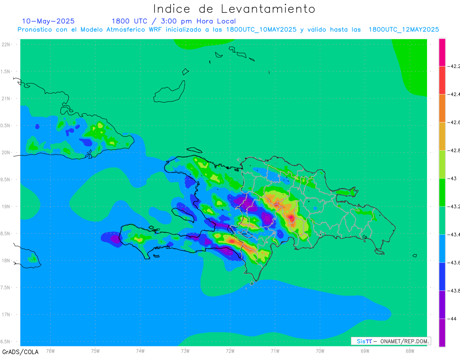Click the '-43' color scale value

coord(452,178)
